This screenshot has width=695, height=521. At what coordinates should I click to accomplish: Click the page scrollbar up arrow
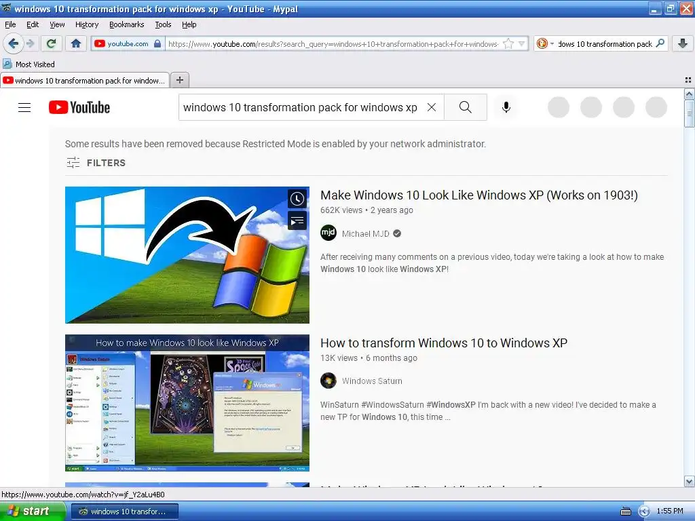[689, 94]
